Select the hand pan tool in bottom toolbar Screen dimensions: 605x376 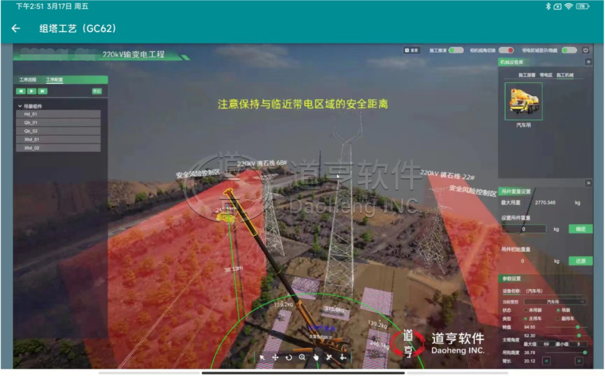(x=315, y=357)
